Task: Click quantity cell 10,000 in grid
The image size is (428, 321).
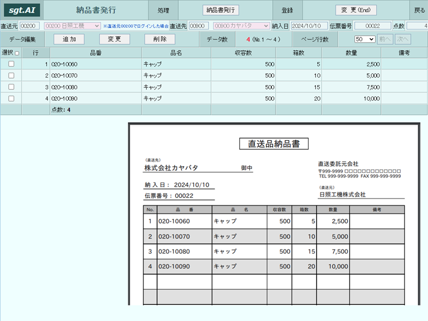Action: pyautogui.click(x=351, y=98)
